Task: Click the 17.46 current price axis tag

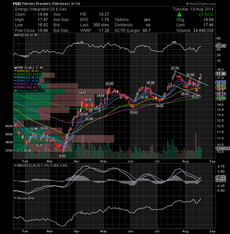Action: coord(221,74)
